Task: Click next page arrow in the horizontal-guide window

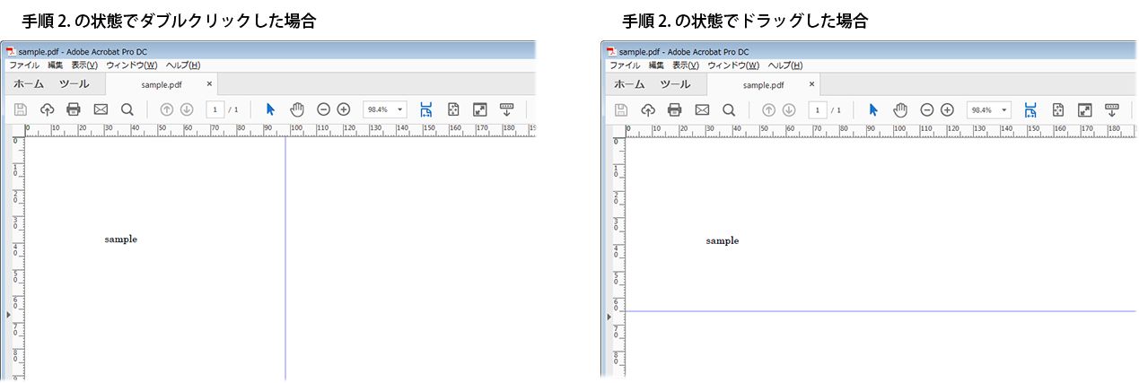Action: (789, 109)
